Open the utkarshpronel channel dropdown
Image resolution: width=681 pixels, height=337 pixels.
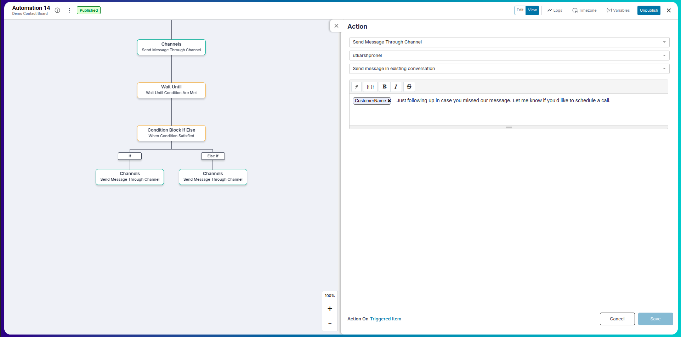pyautogui.click(x=509, y=56)
